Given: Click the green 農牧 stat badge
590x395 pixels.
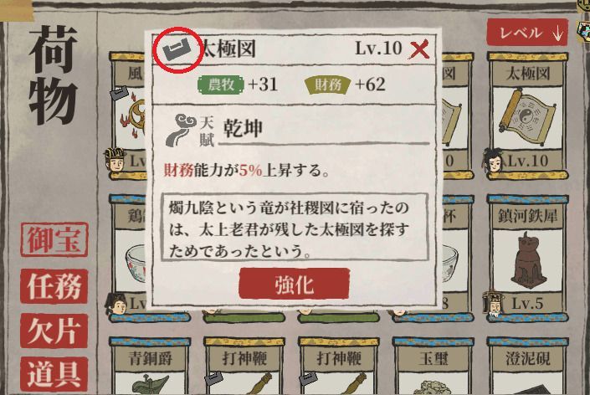Looking at the screenshot, I should [221, 85].
